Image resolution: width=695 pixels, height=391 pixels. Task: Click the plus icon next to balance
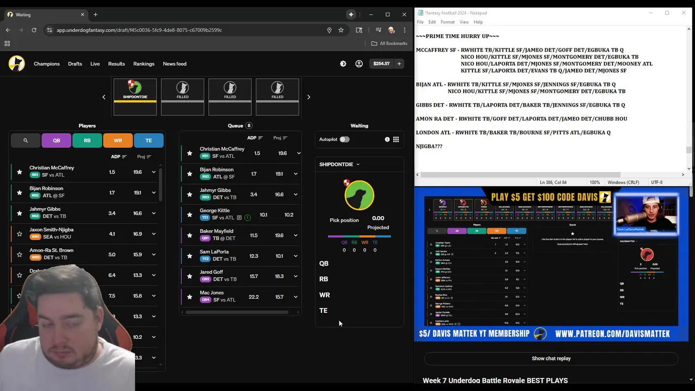pos(399,64)
